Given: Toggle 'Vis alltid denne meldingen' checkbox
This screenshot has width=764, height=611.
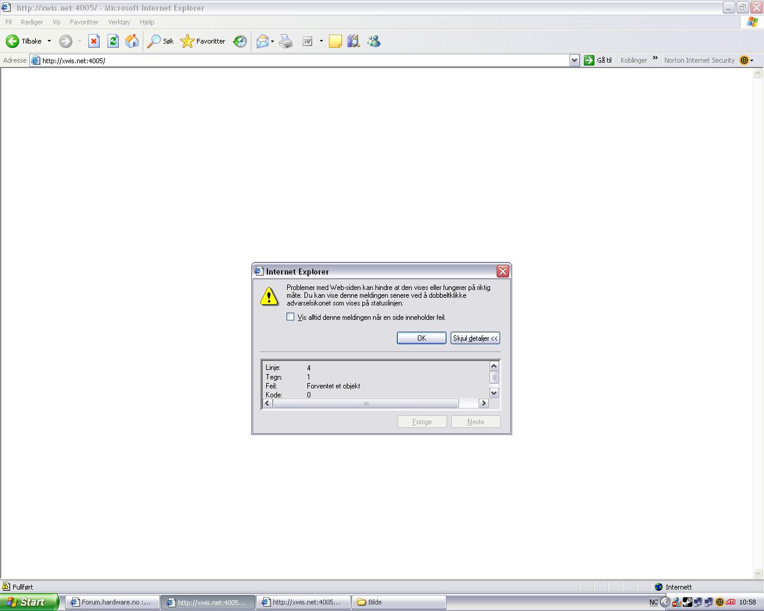Looking at the screenshot, I should pos(291,317).
